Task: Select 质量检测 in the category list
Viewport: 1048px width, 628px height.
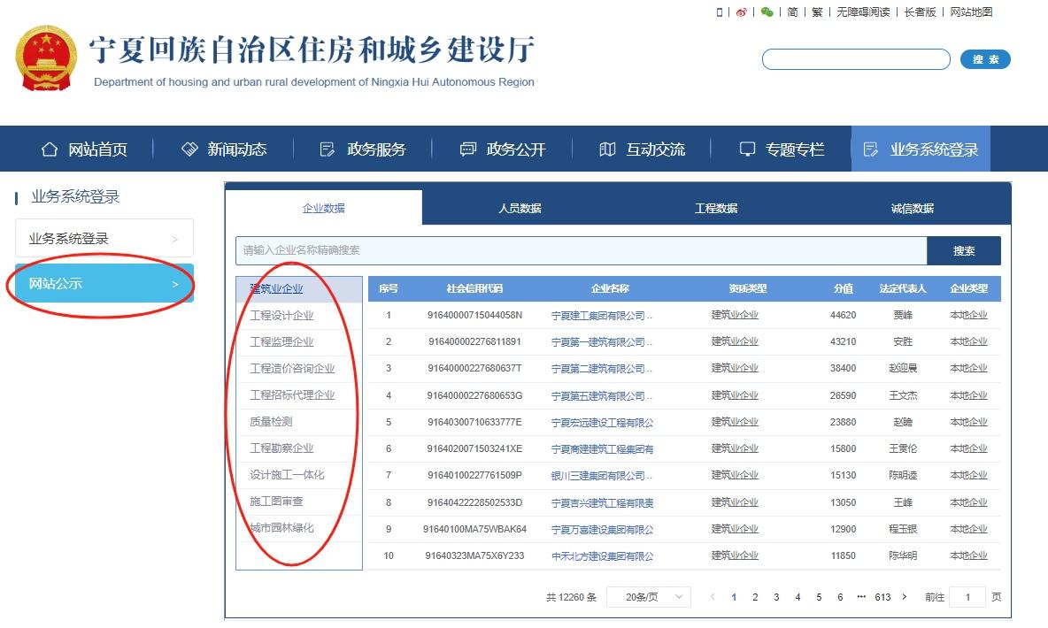Action: (x=299, y=422)
